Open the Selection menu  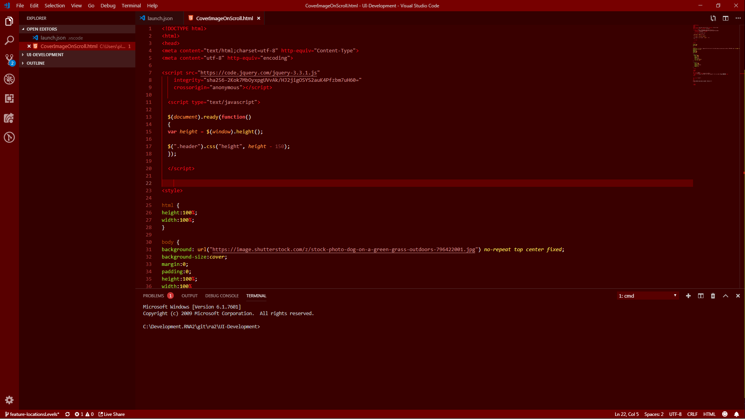pos(55,5)
